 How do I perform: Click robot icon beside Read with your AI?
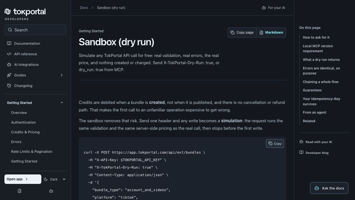[x=301, y=142]
